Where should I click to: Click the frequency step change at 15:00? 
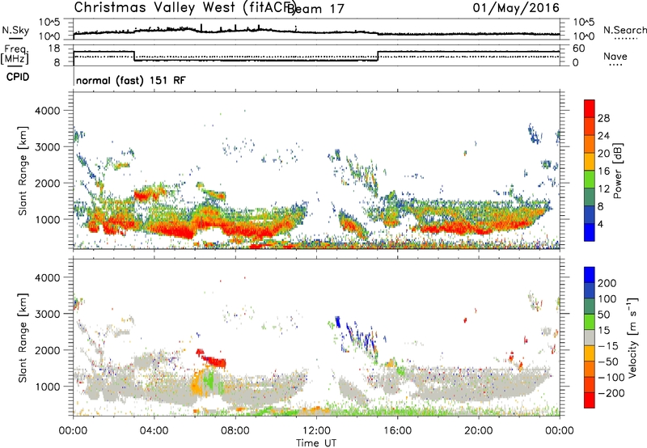pyautogui.click(x=378, y=56)
